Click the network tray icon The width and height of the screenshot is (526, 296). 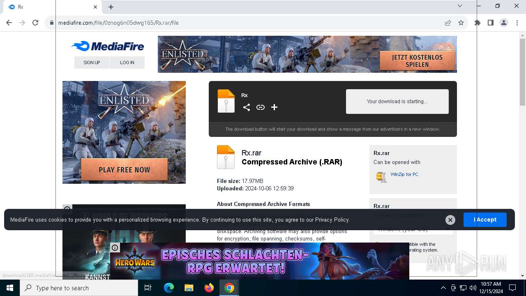click(x=463, y=288)
